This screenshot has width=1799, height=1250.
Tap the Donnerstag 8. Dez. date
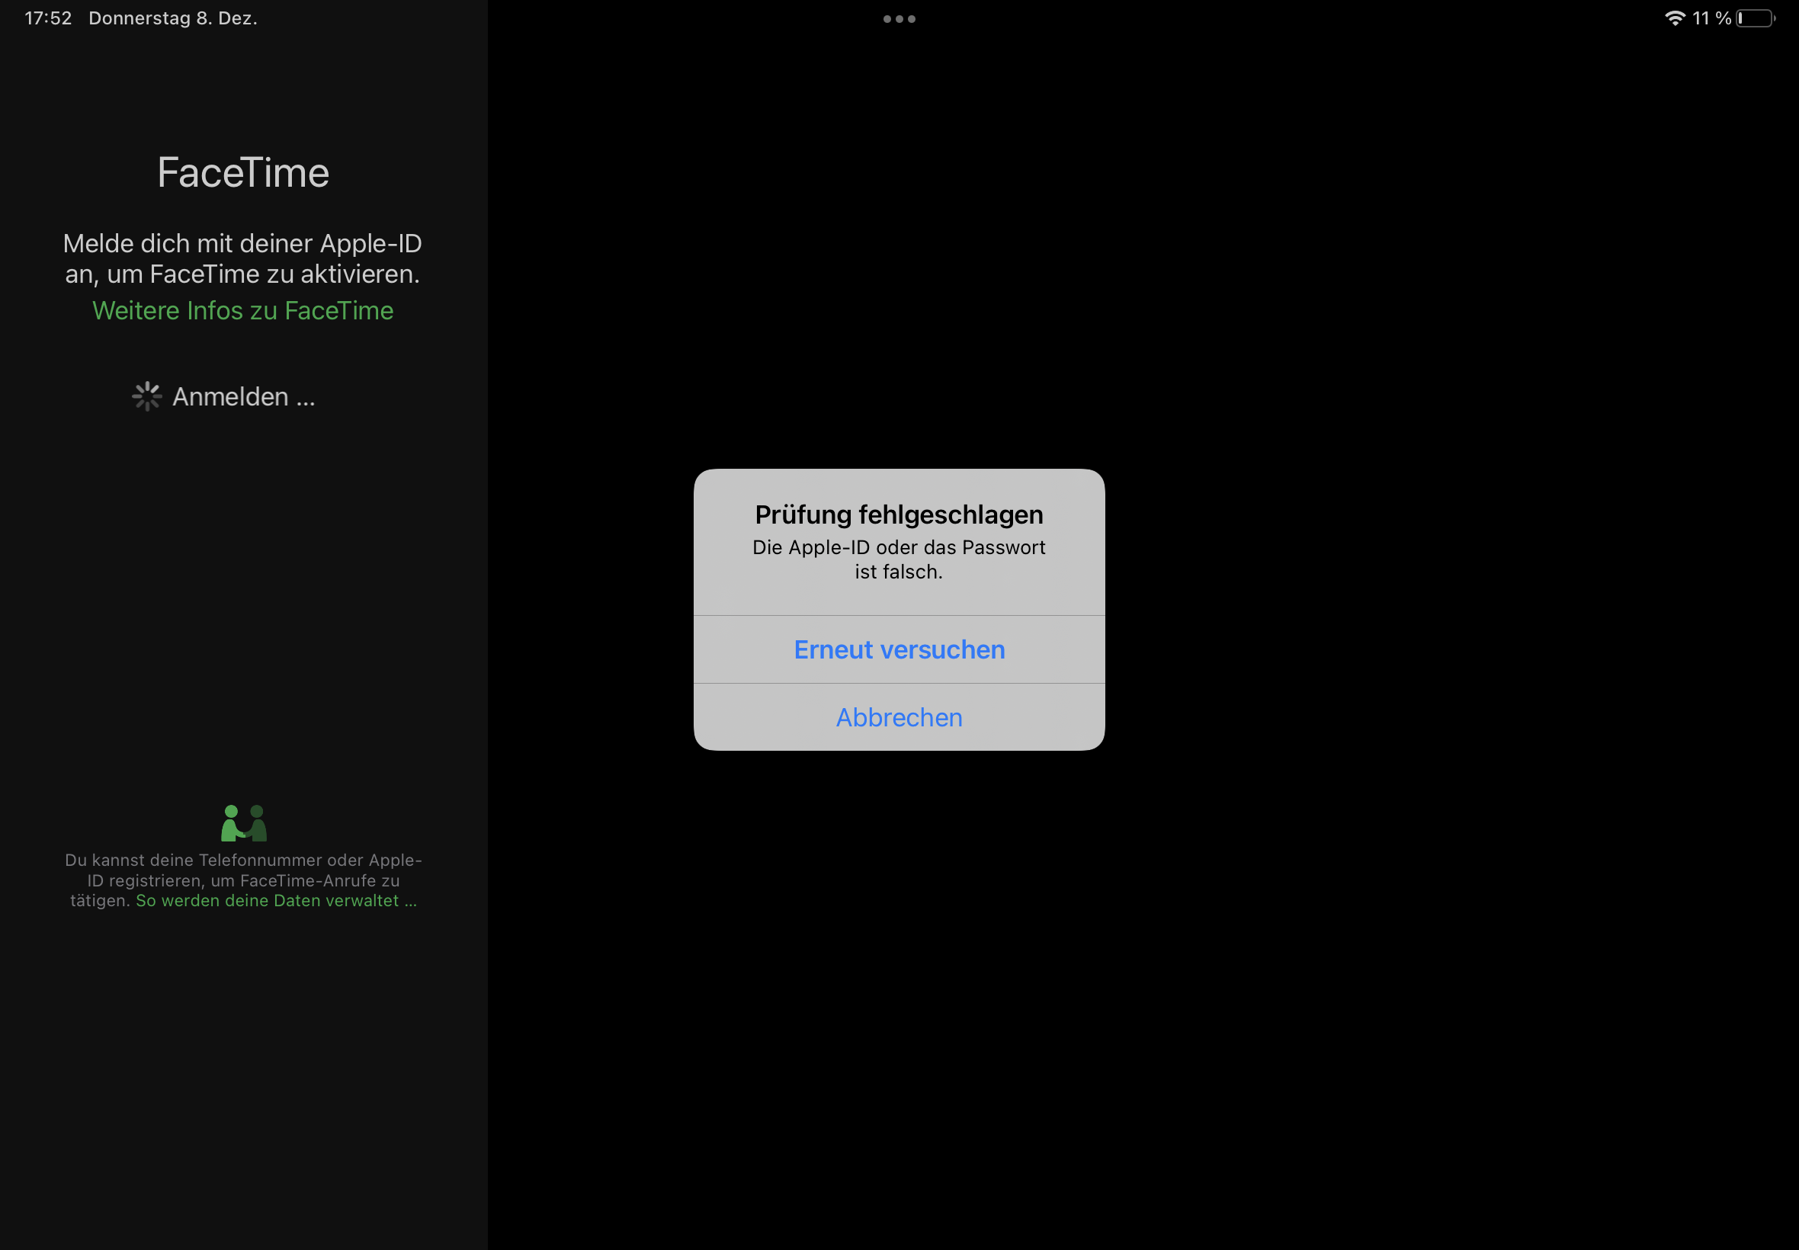click(172, 18)
